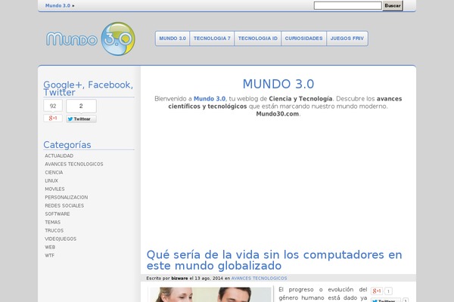The width and height of the screenshot is (454, 302).
Task: Open the CIENCIA category
Action: (x=54, y=173)
